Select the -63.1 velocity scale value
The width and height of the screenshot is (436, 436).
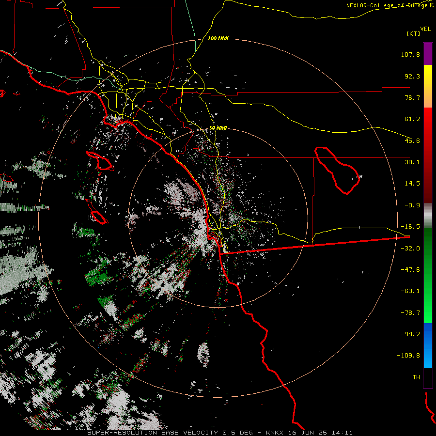click(410, 291)
